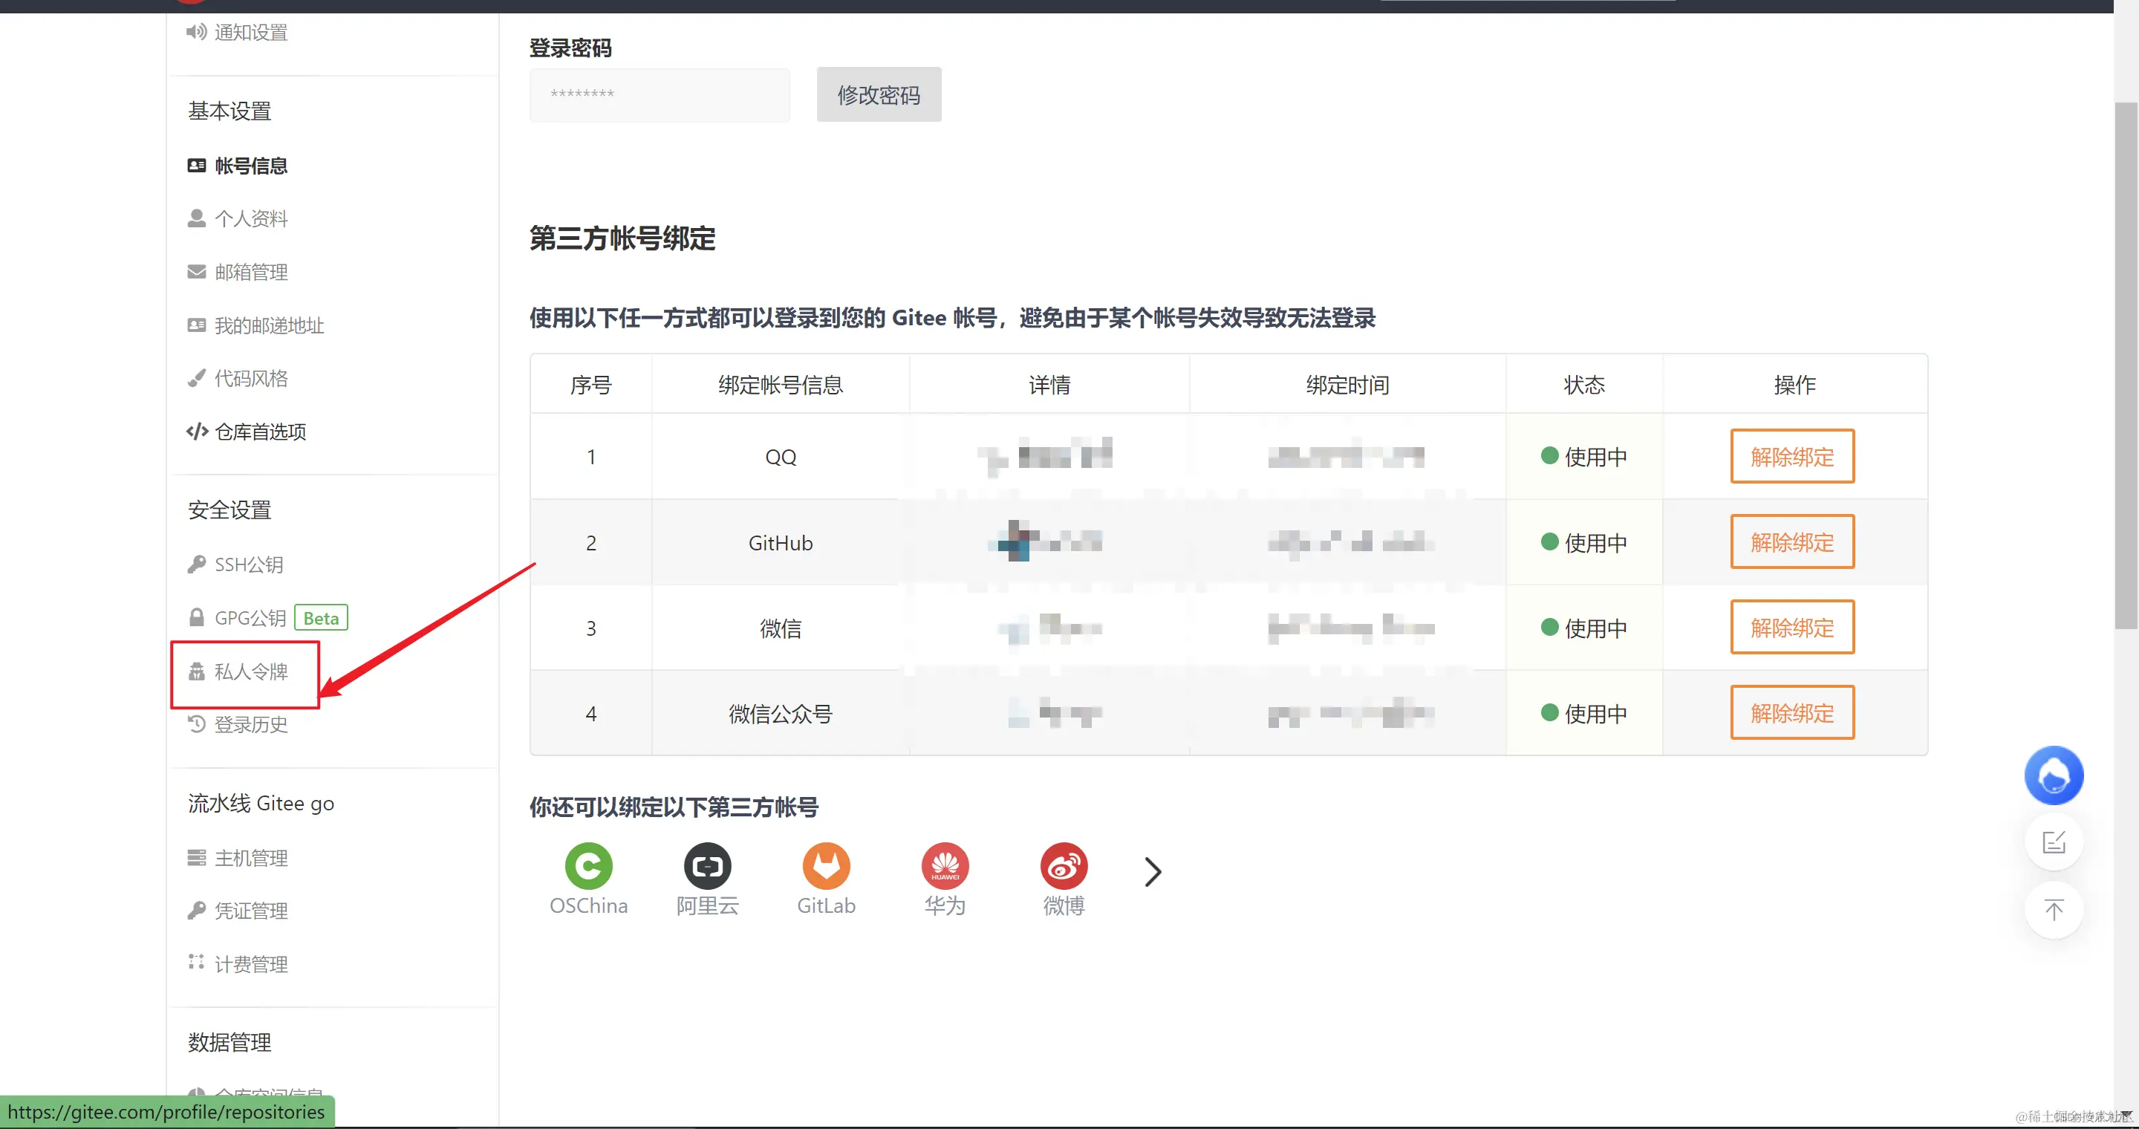Bind a 微博 account icon

click(x=1064, y=866)
